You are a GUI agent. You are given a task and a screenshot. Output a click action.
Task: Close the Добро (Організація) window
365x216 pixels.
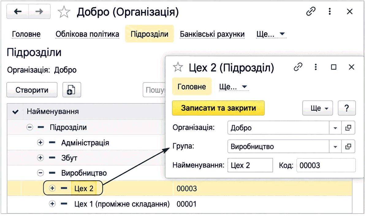[350, 11]
